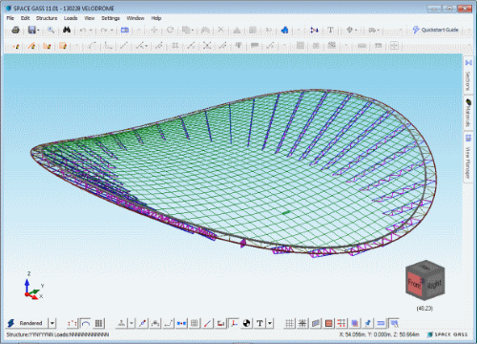Open the Materials side panel tab
The height and width of the screenshot is (344, 477).
pos(467,113)
